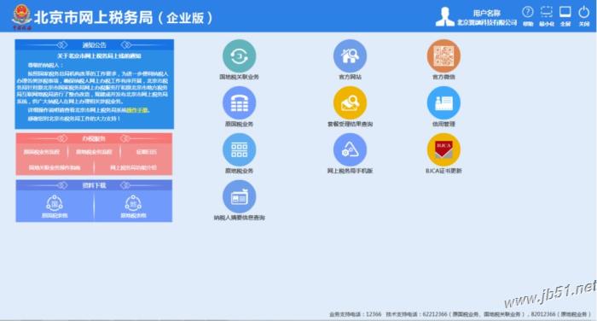Download 原地税表格 in the 资料下载 panel

pyautogui.click(x=133, y=207)
